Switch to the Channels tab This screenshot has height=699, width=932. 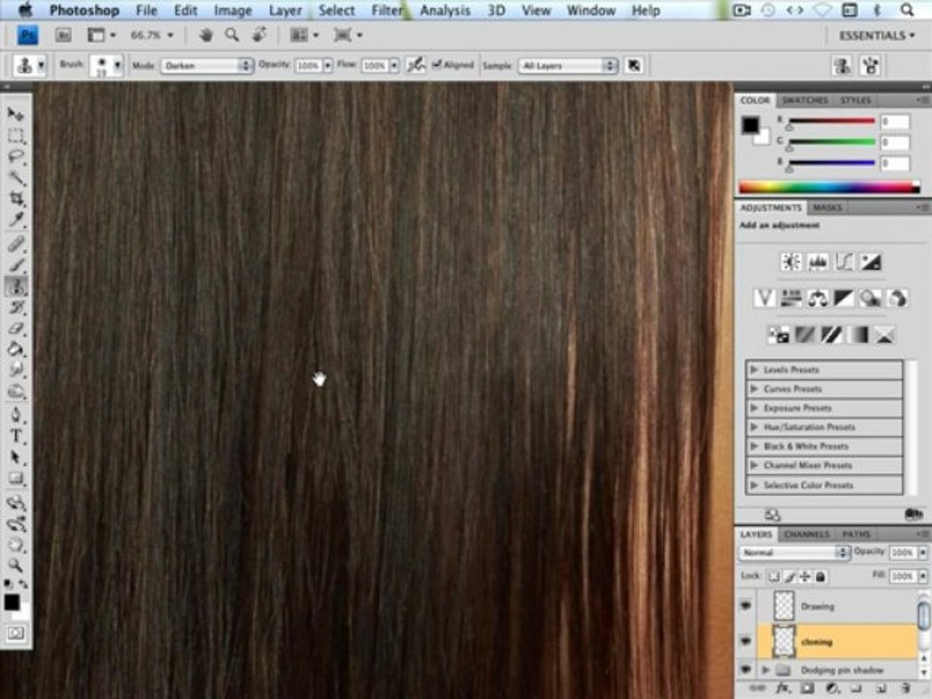(806, 534)
